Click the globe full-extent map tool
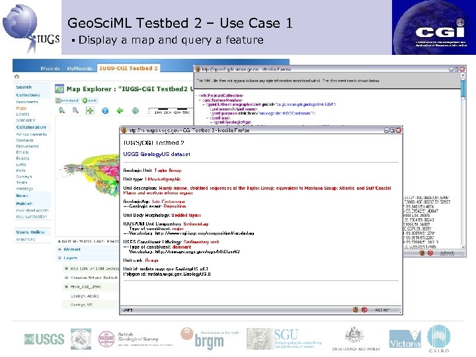 point(136,111)
